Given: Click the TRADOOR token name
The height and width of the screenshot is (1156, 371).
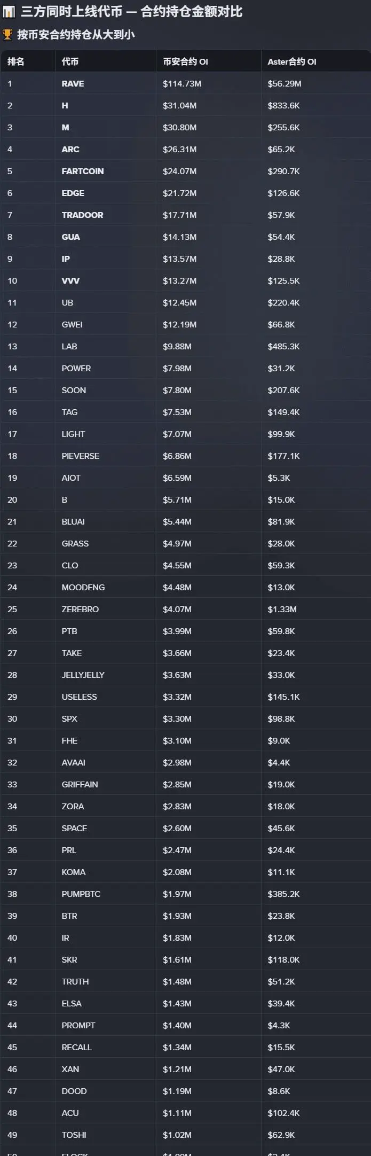Looking at the screenshot, I should pos(82,215).
